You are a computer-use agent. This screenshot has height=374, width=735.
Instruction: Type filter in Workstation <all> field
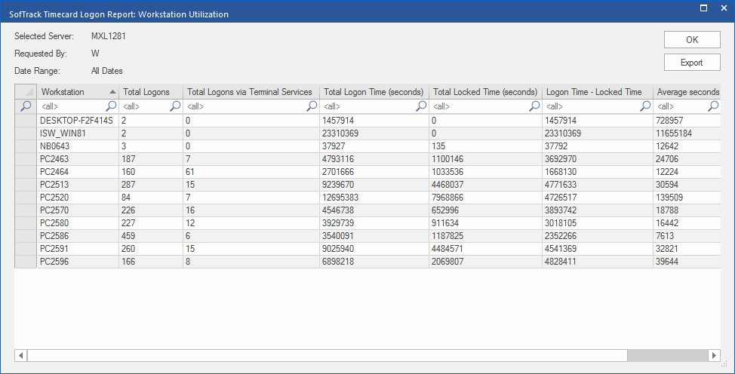pos(72,106)
